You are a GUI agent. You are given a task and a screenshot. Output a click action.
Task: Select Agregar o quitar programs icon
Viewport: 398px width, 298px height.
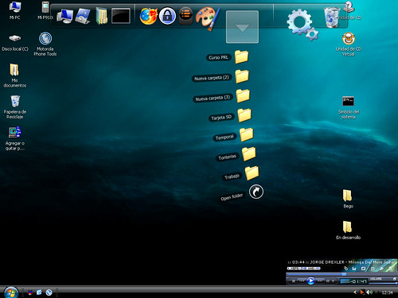coord(15,138)
